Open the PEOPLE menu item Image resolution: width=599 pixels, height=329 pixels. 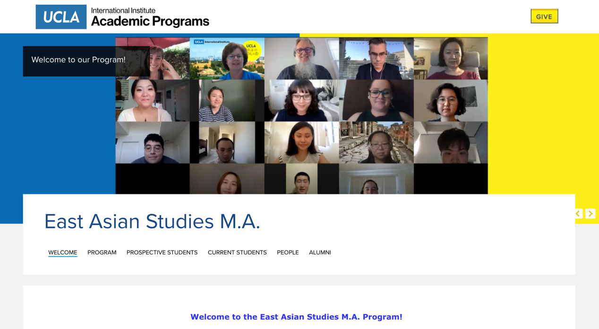[288, 252]
